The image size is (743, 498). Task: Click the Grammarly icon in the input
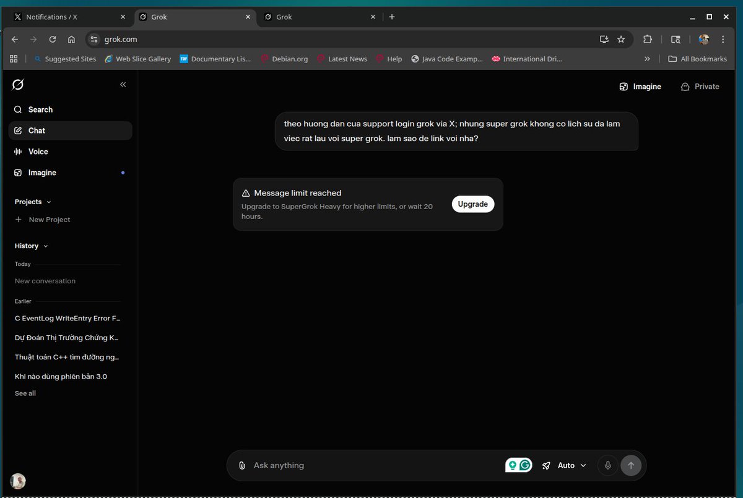click(x=525, y=465)
